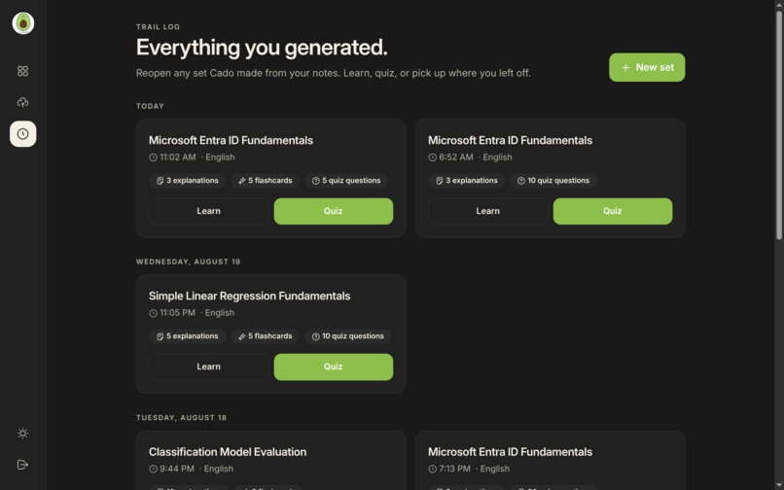The image size is (784, 490).
Task: Click the TODAY section heading
Action: tap(150, 106)
